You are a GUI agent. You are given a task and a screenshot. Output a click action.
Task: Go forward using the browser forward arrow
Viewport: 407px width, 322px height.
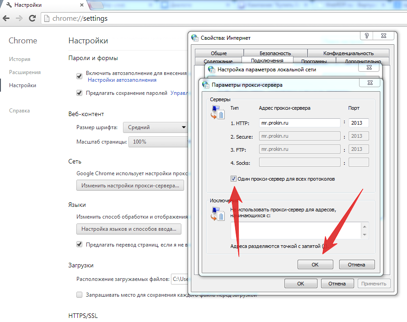pos(19,18)
